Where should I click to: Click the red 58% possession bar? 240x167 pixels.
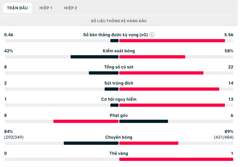(x=152, y=57)
